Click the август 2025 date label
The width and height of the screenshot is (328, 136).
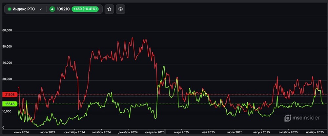click(x=261, y=132)
